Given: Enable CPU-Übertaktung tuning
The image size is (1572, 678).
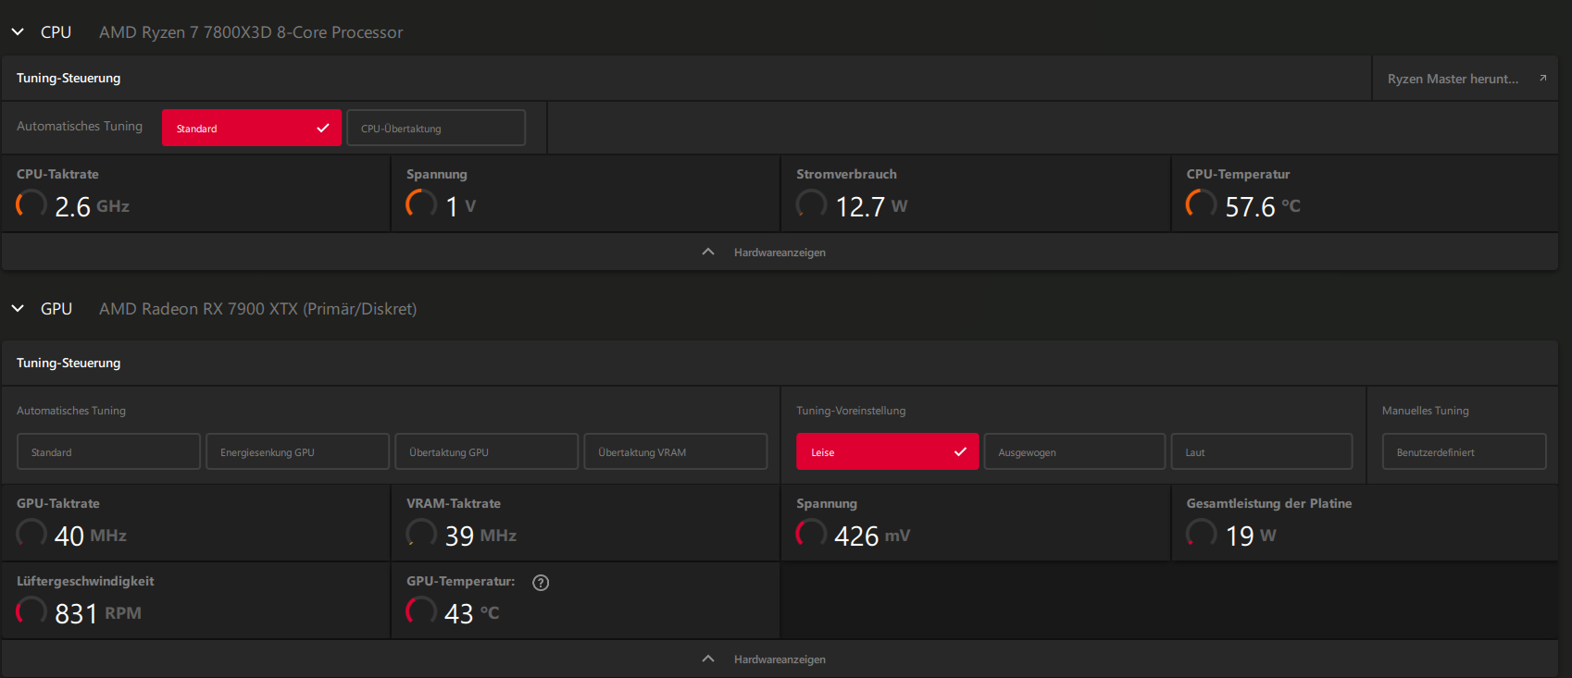Looking at the screenshot, I should [436, 128].
